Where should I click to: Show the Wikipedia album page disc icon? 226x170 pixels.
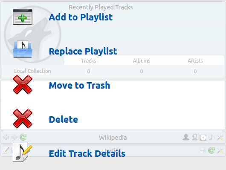(x=203, y=138)
